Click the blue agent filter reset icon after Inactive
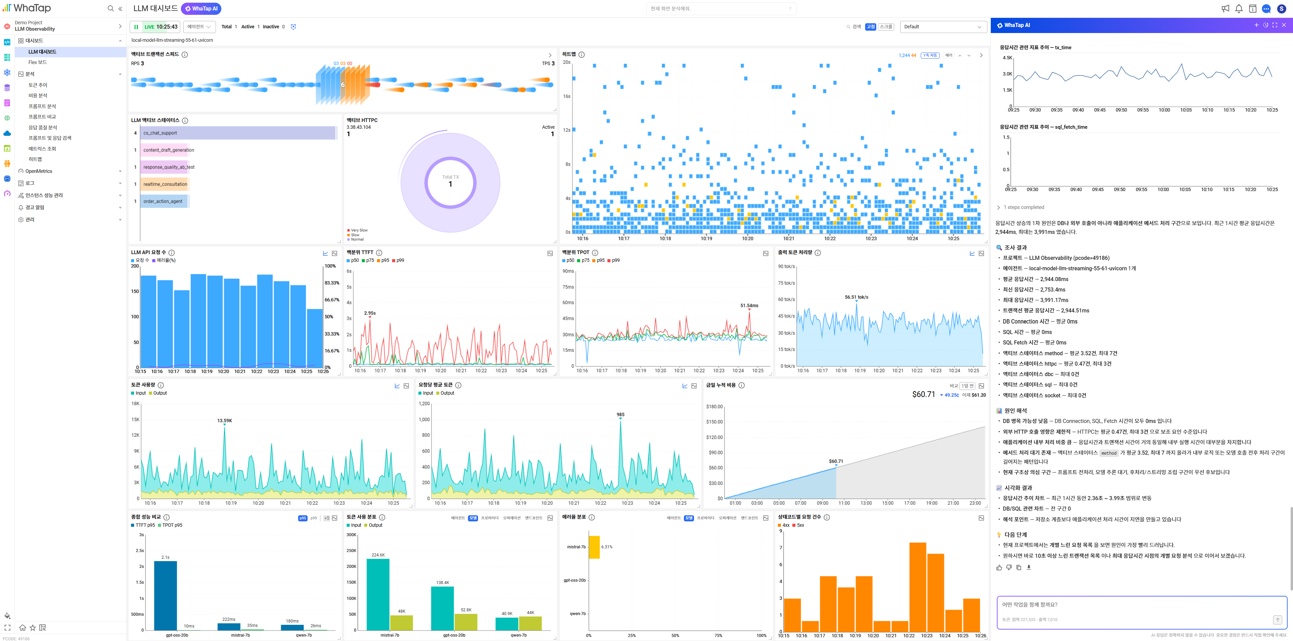 [294, 27]
